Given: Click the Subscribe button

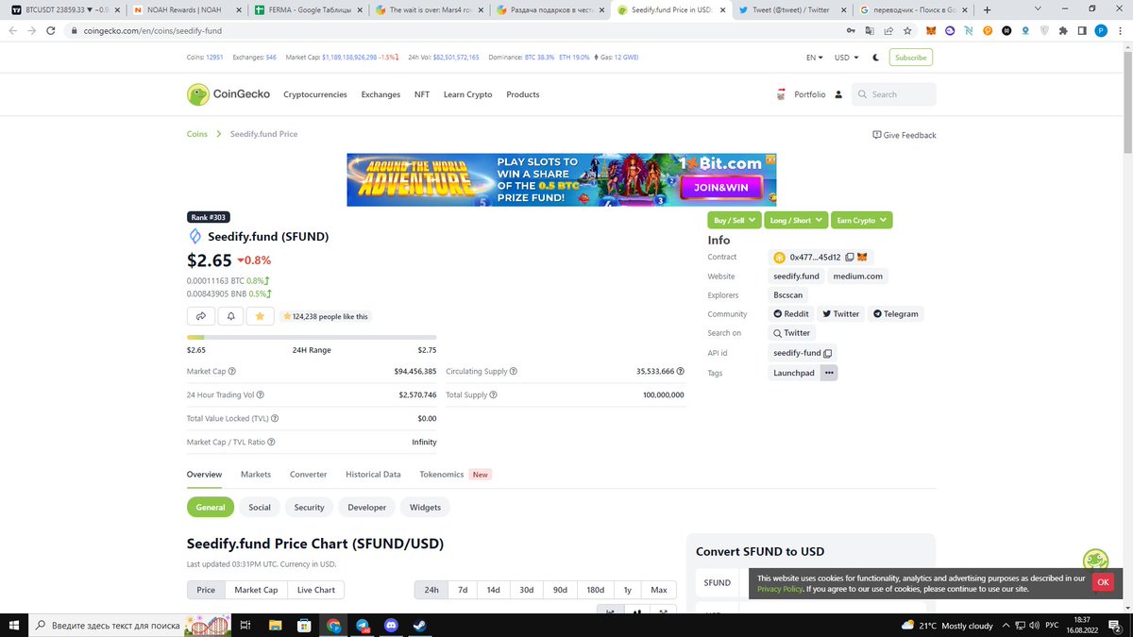Looking at the screenshot, I should [x=911, y=58].
